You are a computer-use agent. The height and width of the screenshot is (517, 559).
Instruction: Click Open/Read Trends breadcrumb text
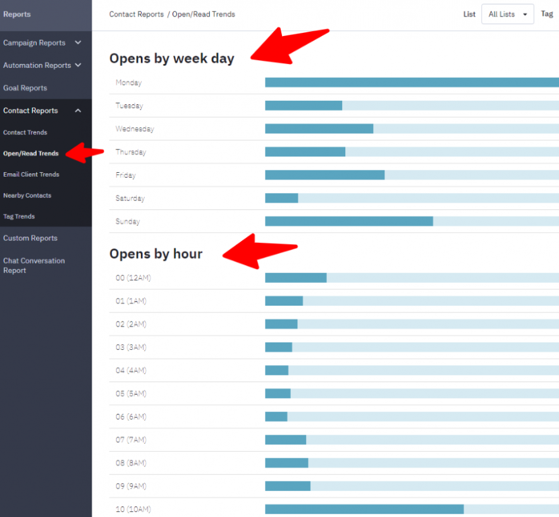(204, 15)
